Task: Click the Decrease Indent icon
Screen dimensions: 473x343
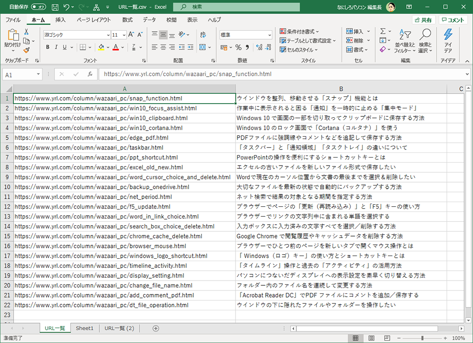Action: click(182, 47)
